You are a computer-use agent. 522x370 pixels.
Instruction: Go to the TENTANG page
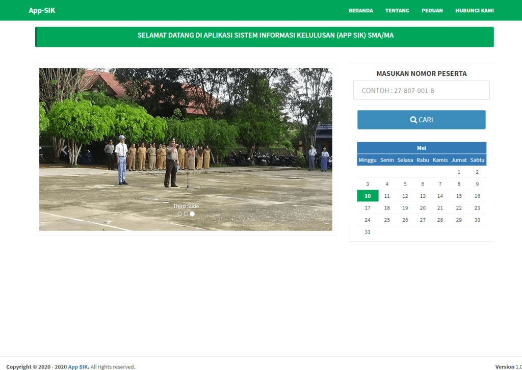tap(397, 11)
